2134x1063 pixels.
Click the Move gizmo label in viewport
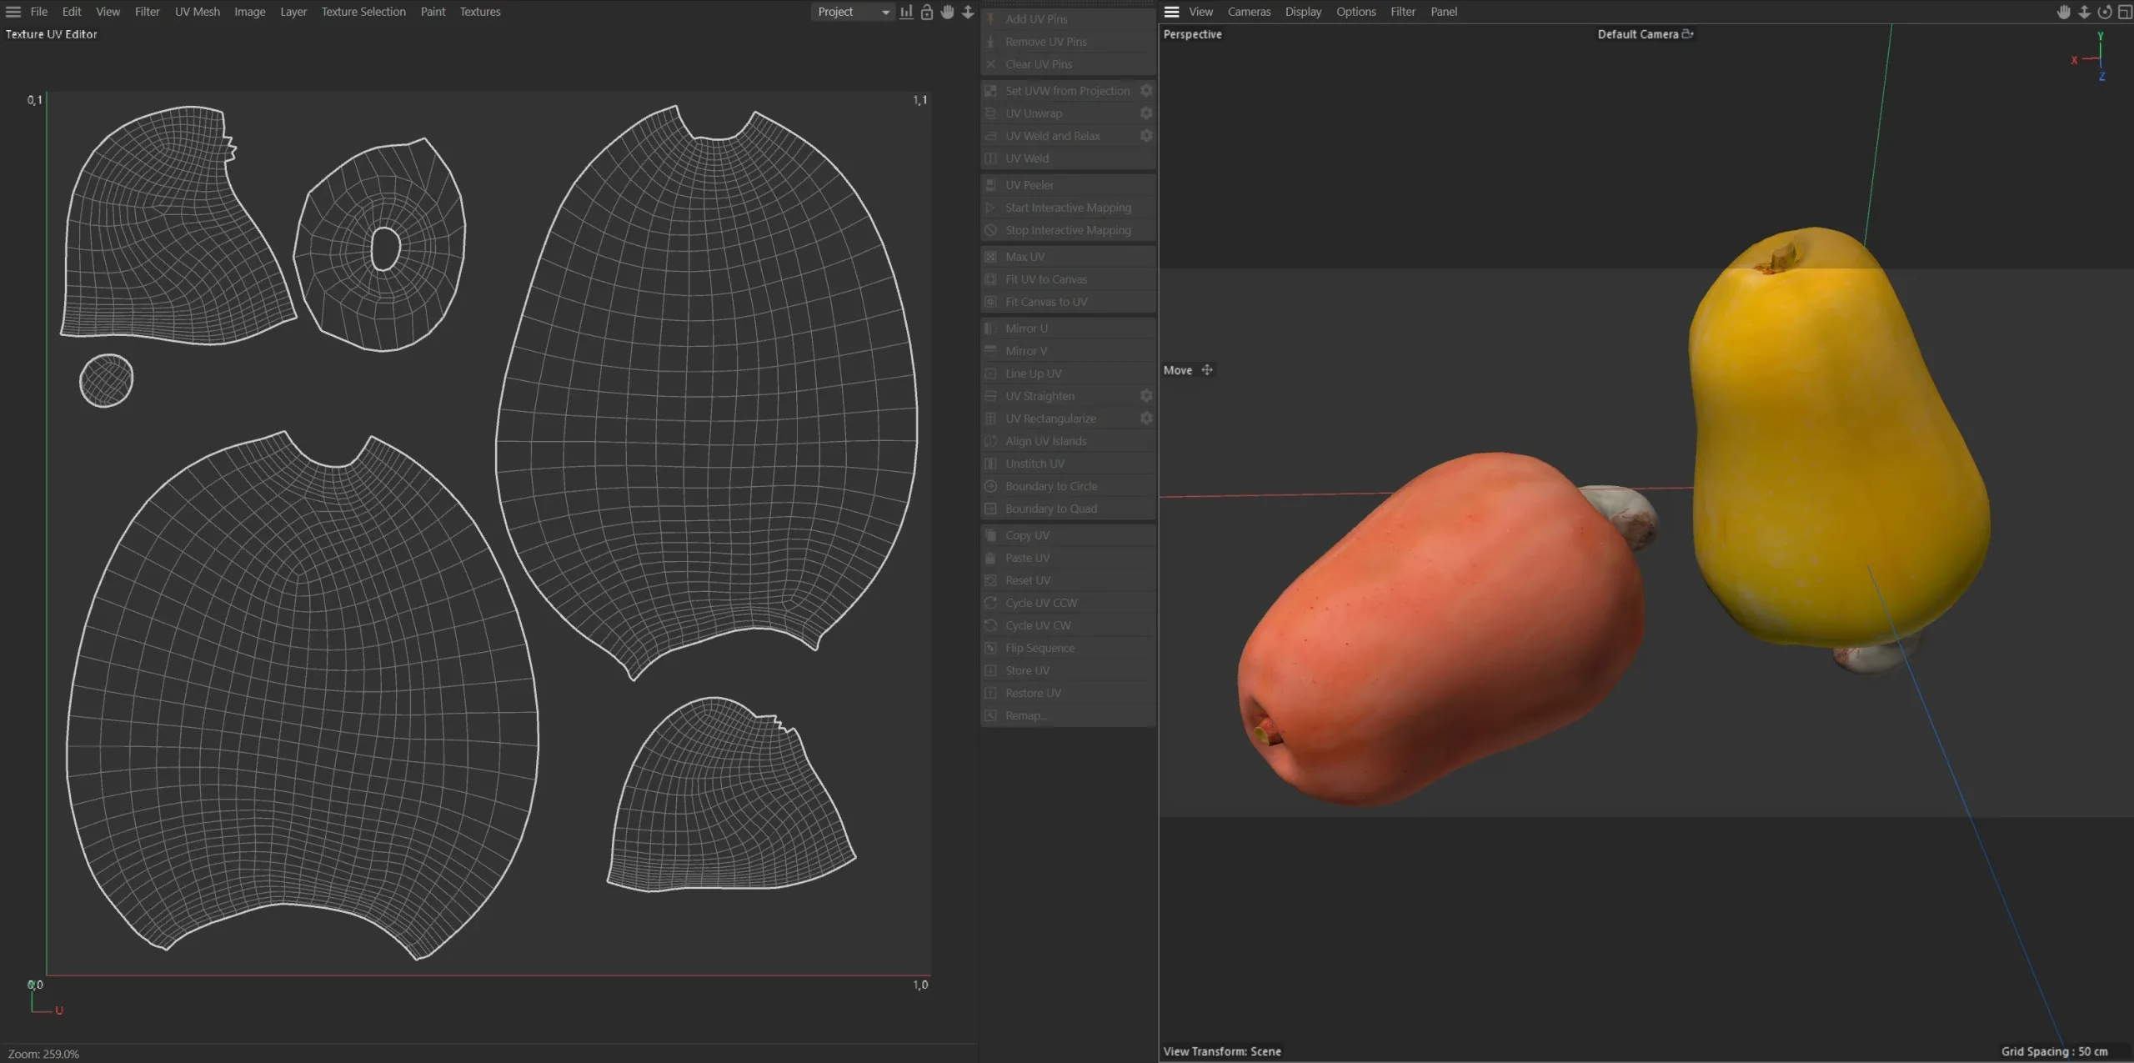[1178, 370]
